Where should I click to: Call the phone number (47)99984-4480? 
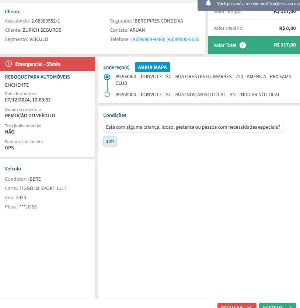(147, 39)
